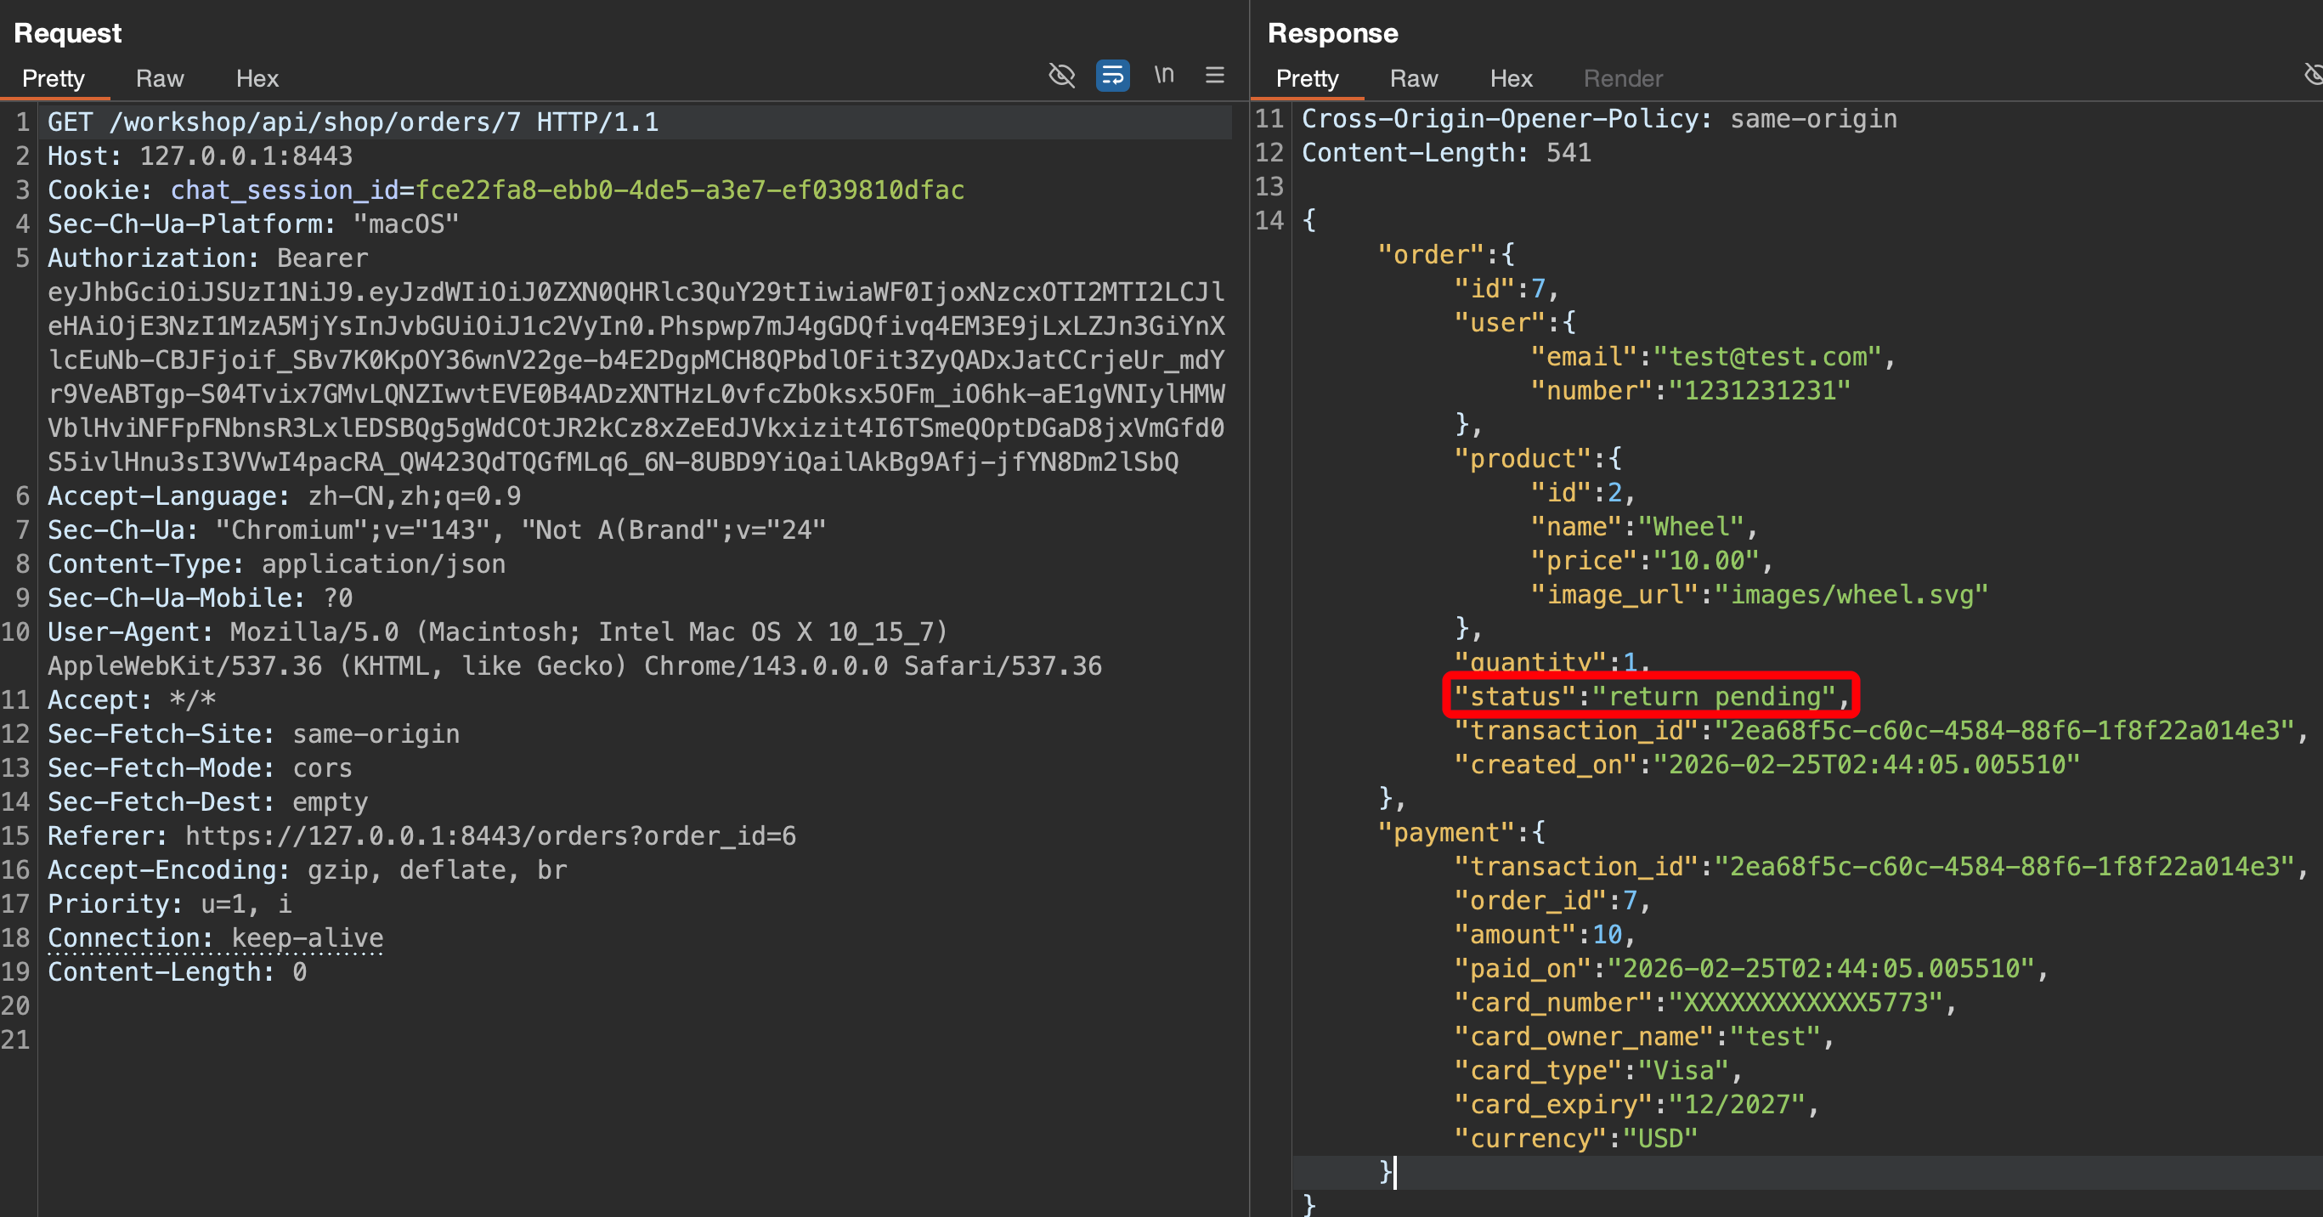Open the Request editor hamburger menu
2323x1217 pixels.
tap(1215, 75)
